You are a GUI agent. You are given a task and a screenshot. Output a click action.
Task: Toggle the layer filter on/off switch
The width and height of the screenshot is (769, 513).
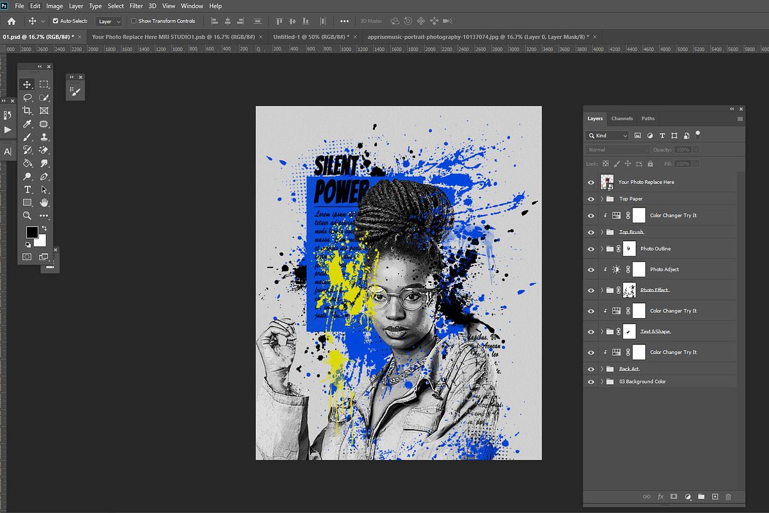pyautogui.click(x=698, y=135)
